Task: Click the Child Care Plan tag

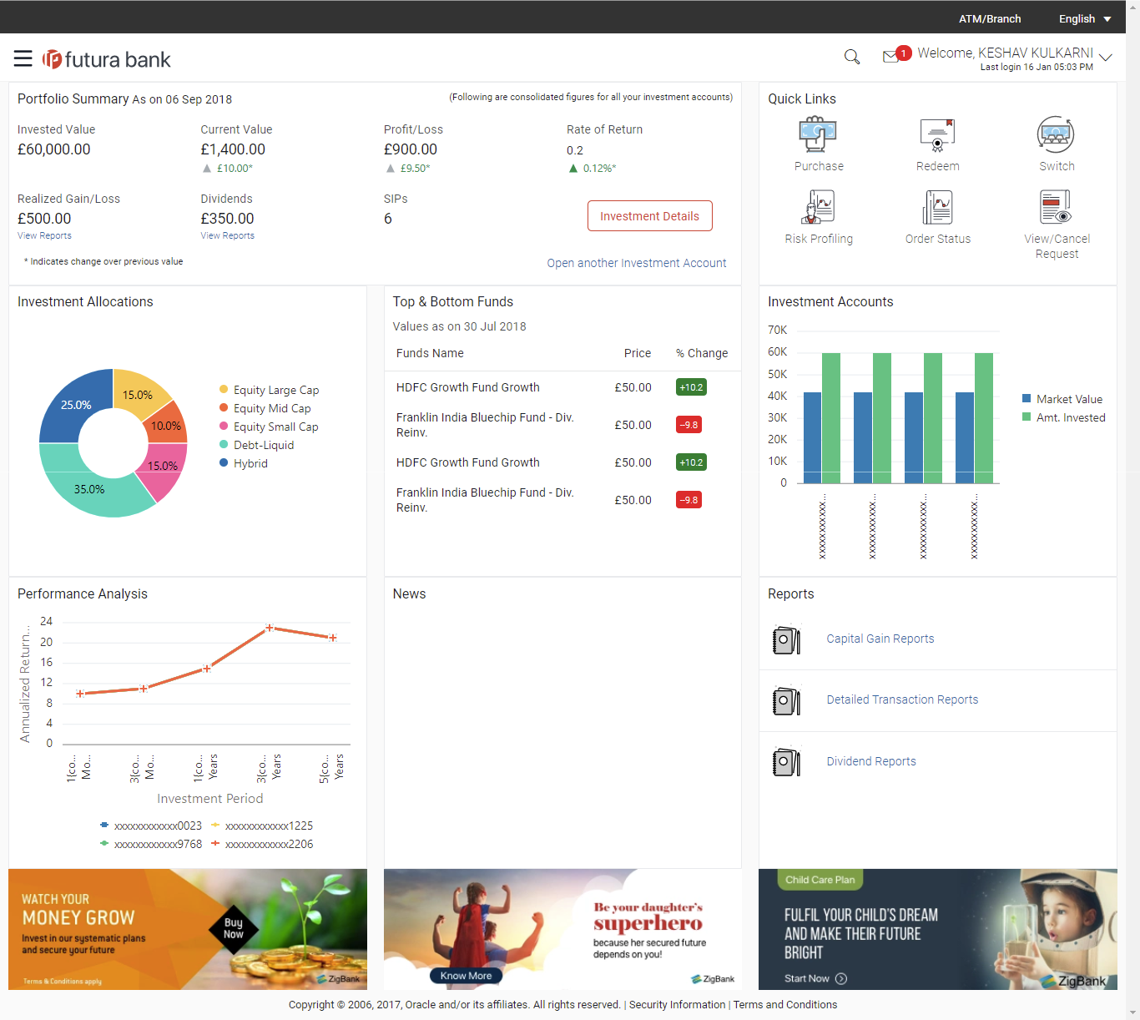Action: tap(820, 880)
